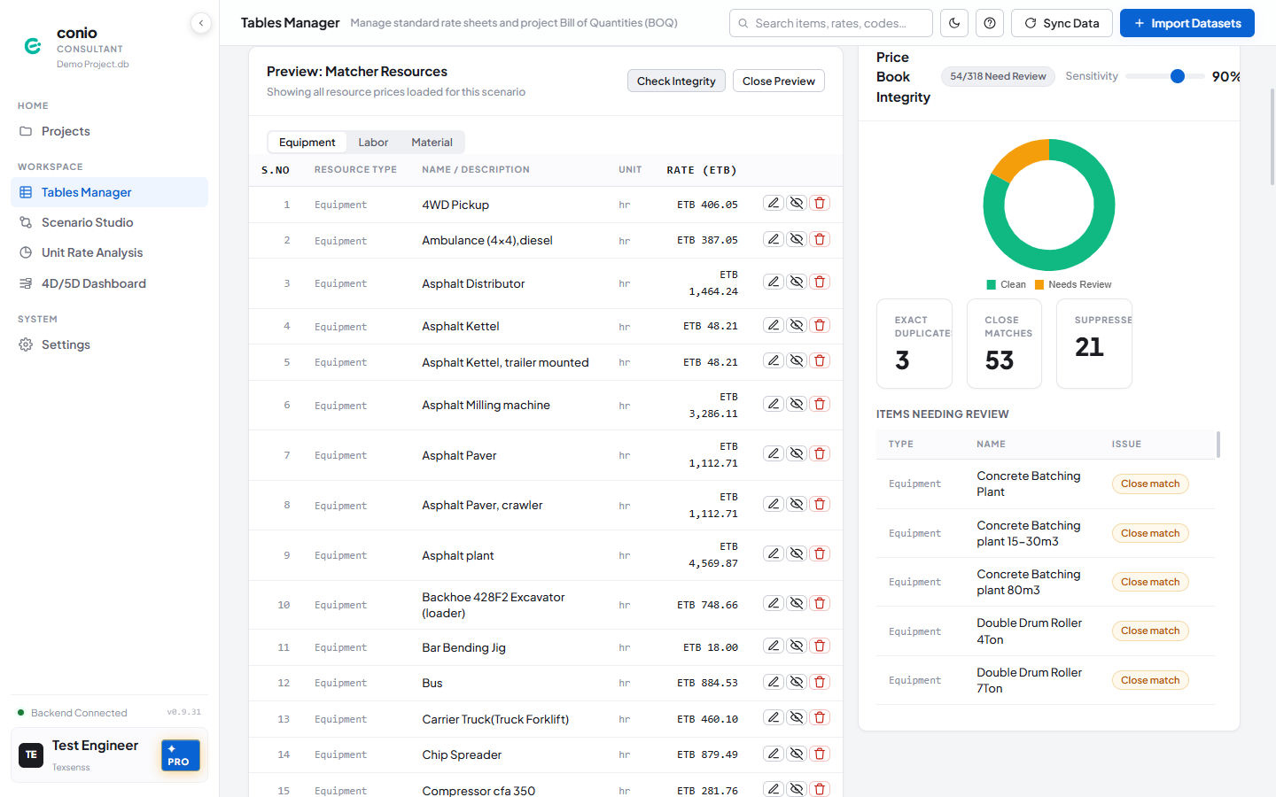Open the Close match issue for Concrete Batching Plant
The height and width of the screenshot is (797, 1276).
point(1150,484)
